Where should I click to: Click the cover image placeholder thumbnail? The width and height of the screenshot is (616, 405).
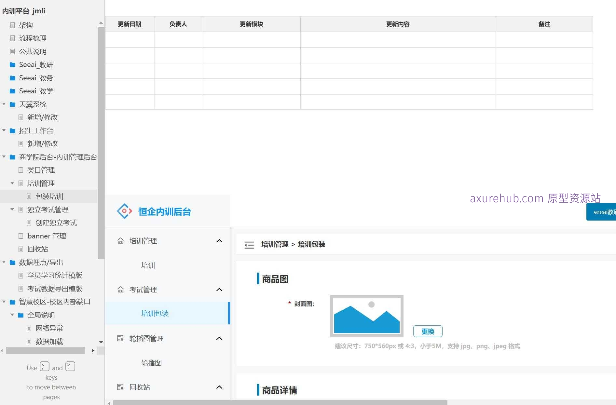pos(367,316)
